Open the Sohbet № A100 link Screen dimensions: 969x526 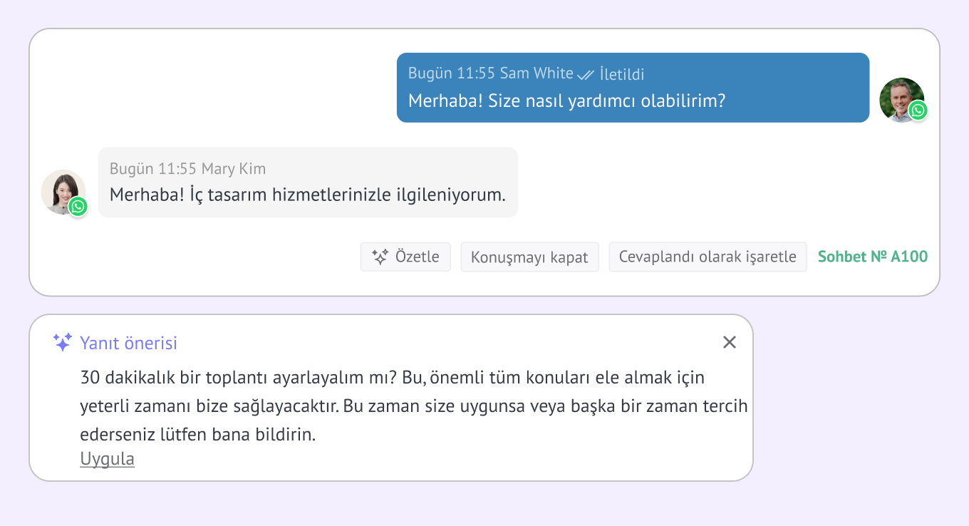pyautogui.click(x=873, y=257)
